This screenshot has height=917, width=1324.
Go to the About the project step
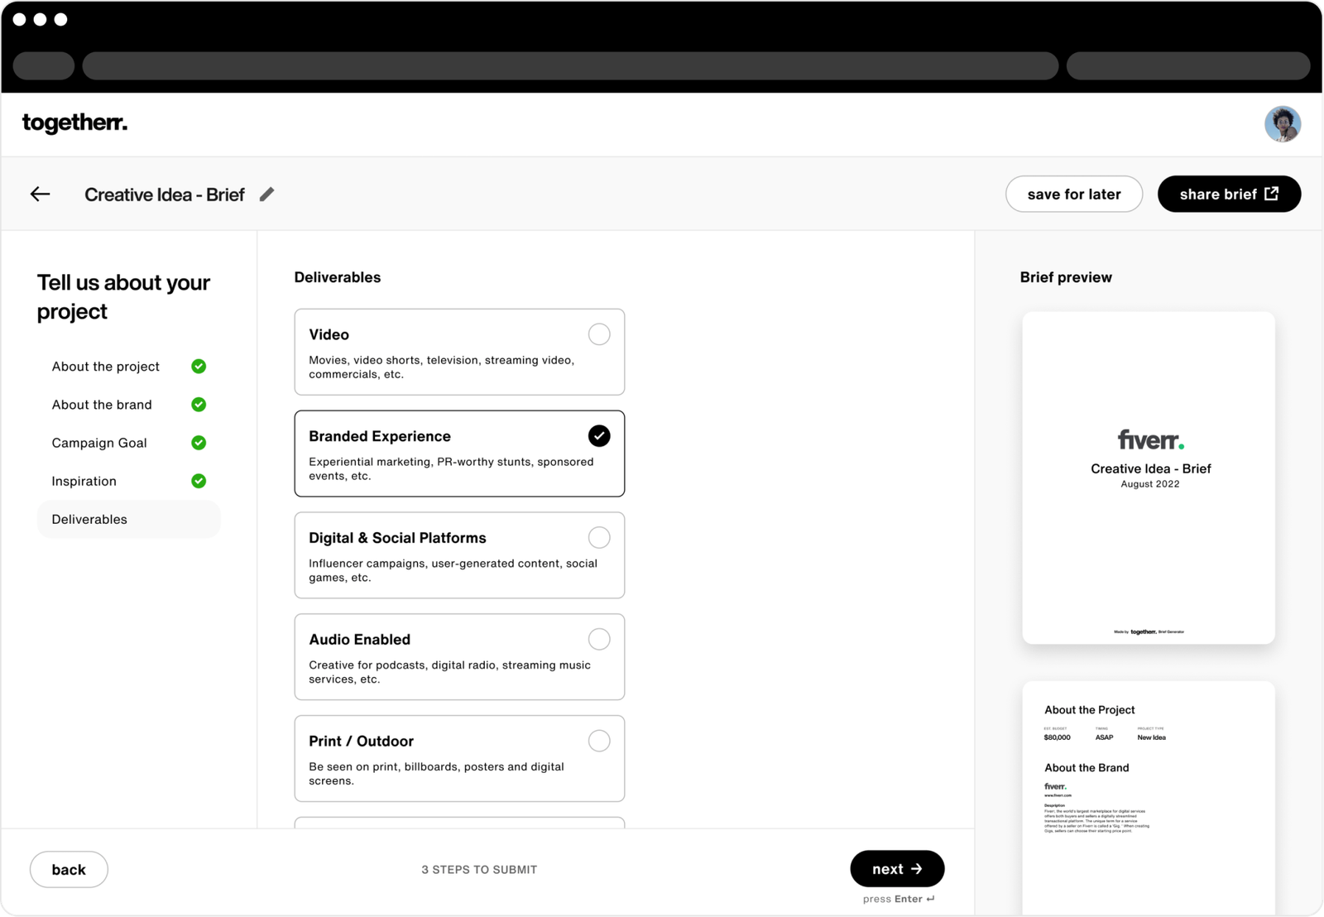(106, 367)
